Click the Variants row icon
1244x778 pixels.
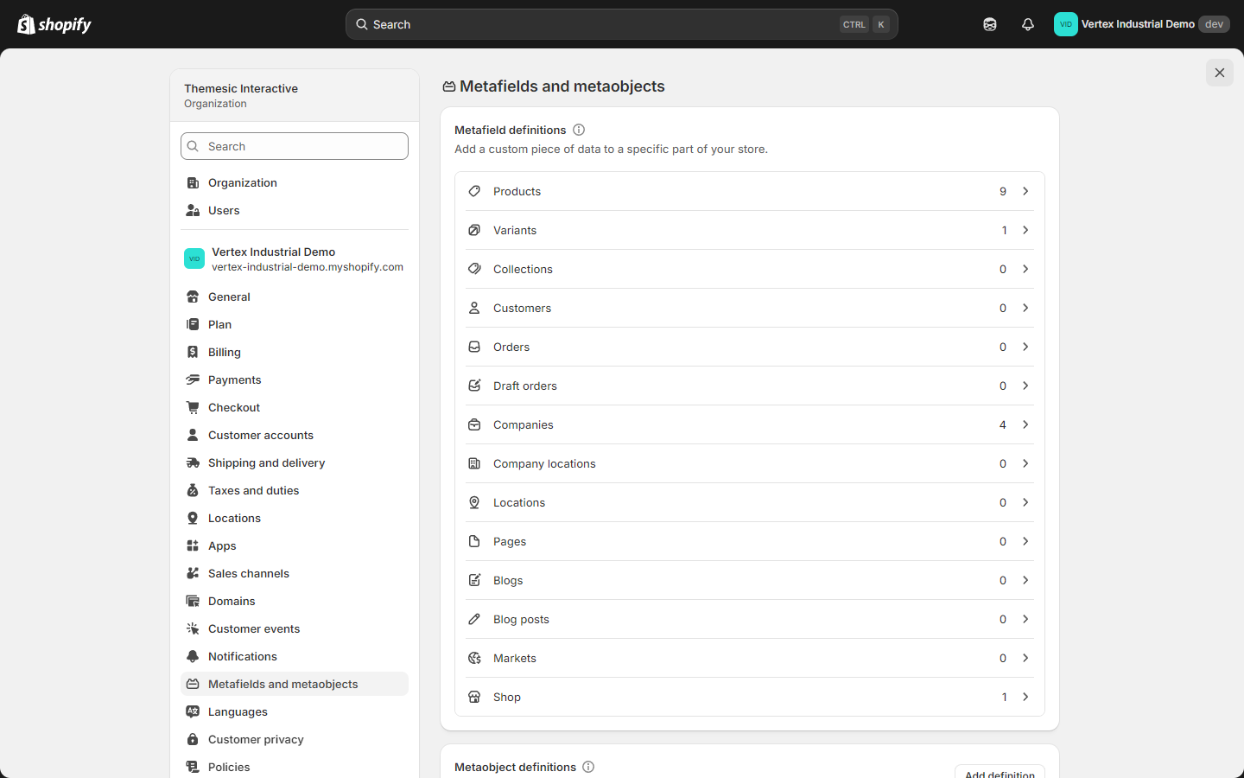click(x=474, y=230)
